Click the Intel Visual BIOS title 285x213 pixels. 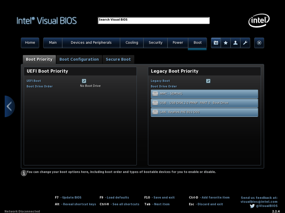click(x=47, y=21)
